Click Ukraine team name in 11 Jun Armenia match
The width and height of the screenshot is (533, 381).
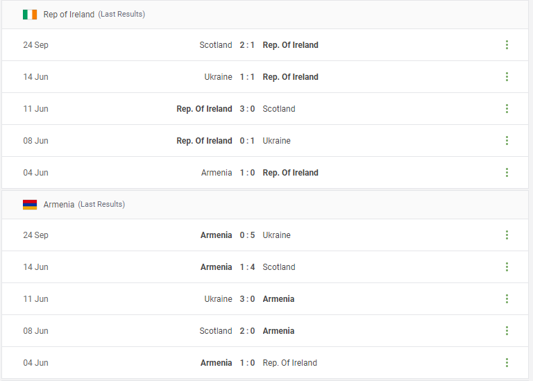218,299
